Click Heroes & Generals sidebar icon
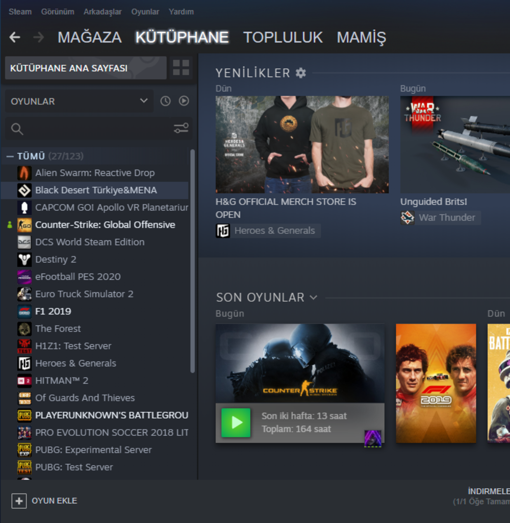Image resolution: width=510 pixels, height=523 pixels. [x=24, y=363]
